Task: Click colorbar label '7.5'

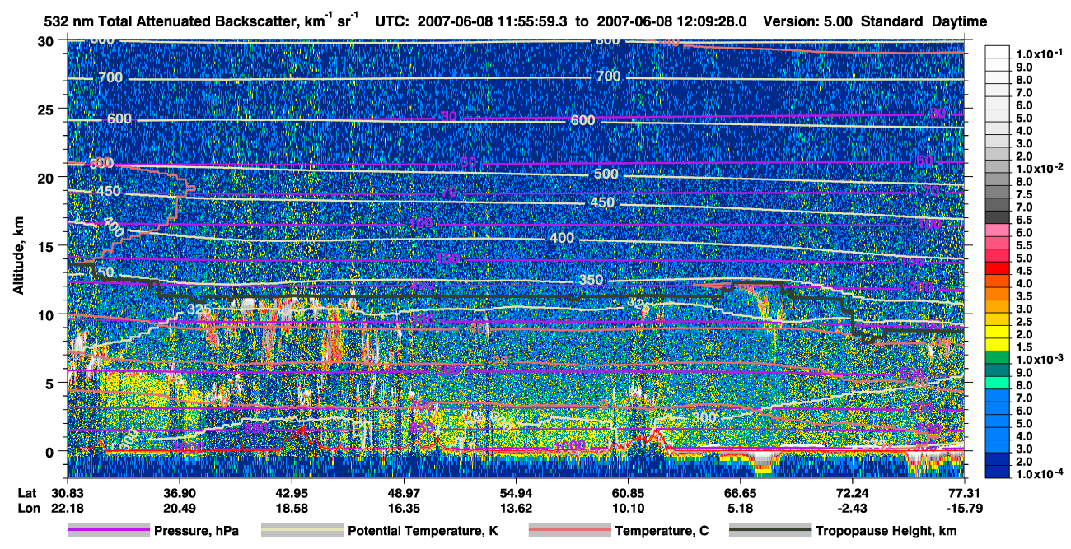Action: coord(1022,194)
